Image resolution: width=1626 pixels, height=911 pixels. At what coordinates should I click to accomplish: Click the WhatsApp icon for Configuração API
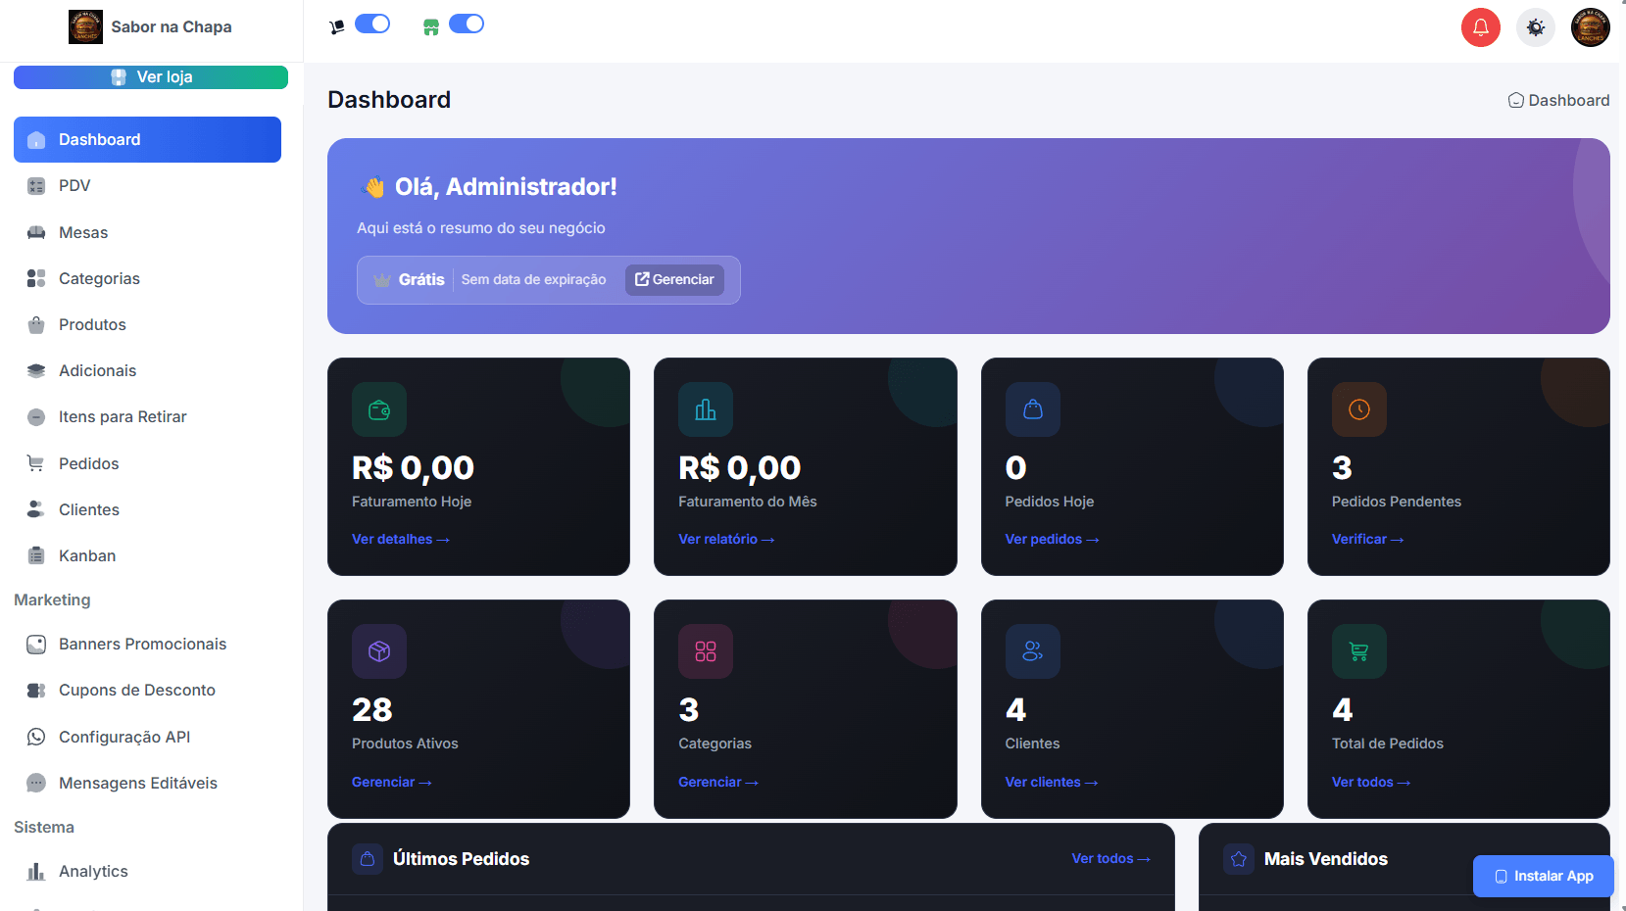pyautogui.click(x=36, y=737)
